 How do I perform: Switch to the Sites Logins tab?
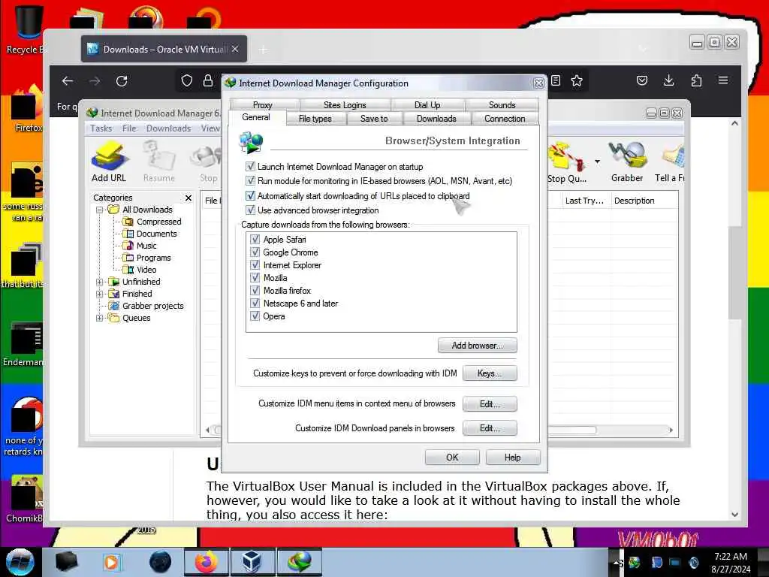coord(345,104)
